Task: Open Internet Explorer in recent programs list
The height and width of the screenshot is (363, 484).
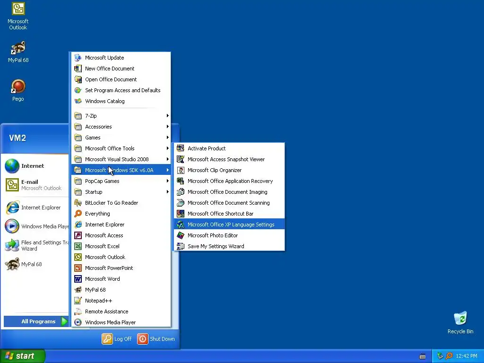Action: coord(35,207)
